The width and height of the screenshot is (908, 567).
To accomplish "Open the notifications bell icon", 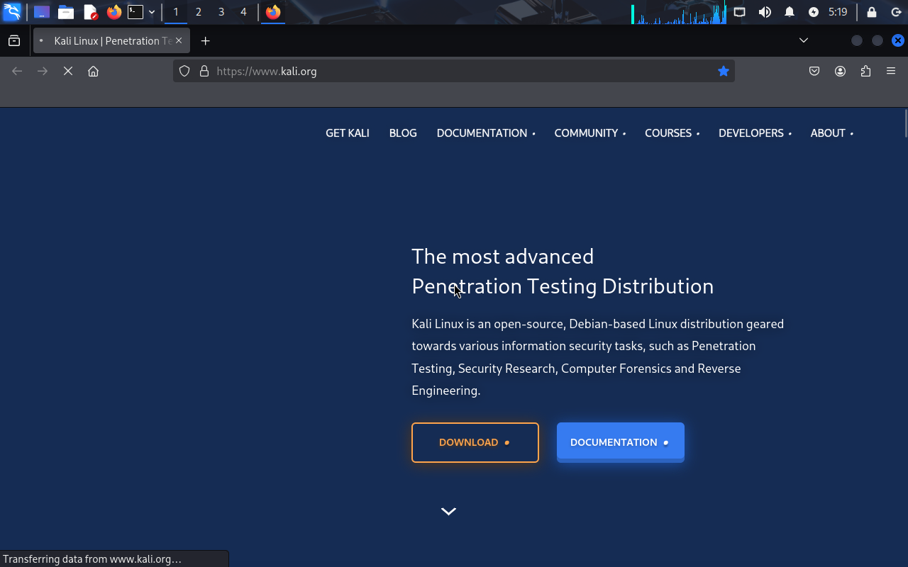I will 790,12.
